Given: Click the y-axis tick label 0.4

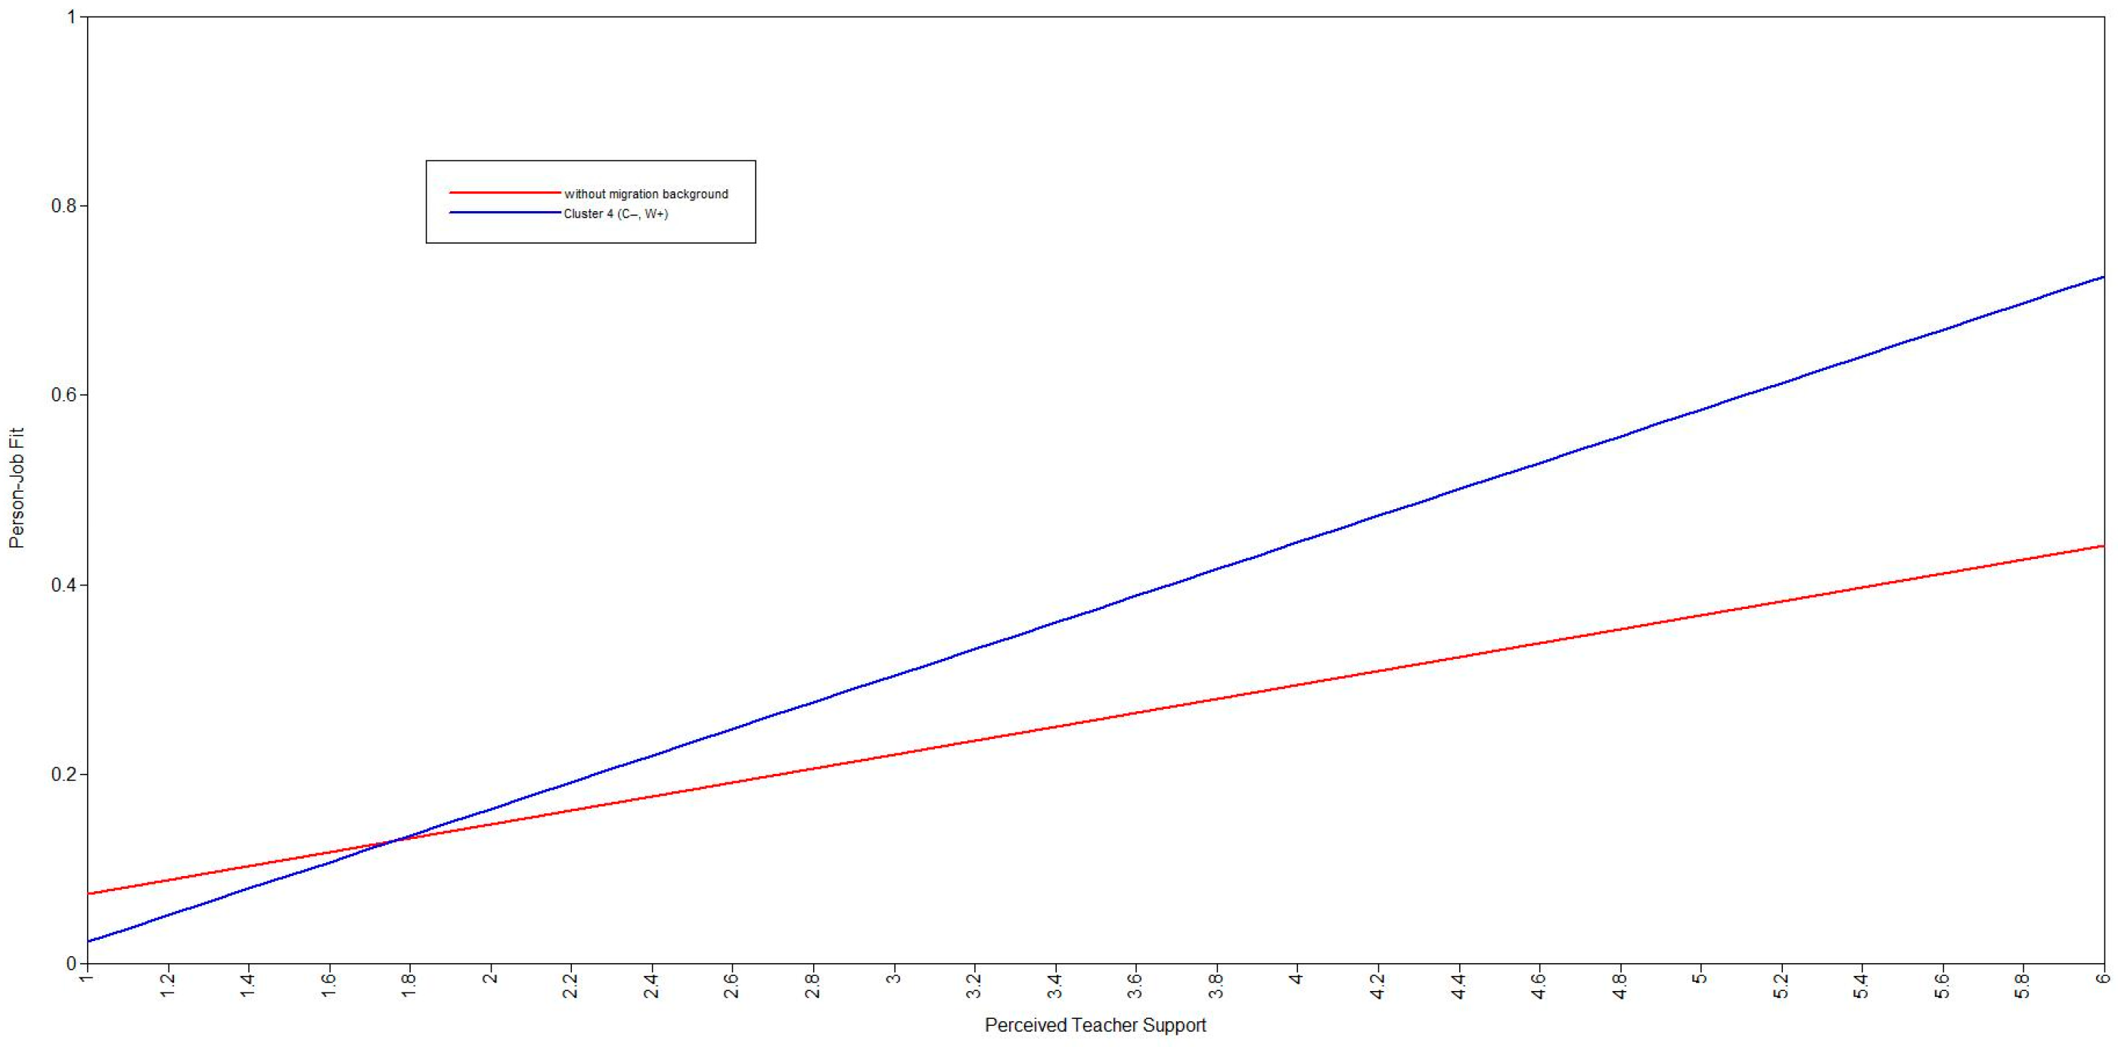Looking at the screenshot, I should pos(64,585).
